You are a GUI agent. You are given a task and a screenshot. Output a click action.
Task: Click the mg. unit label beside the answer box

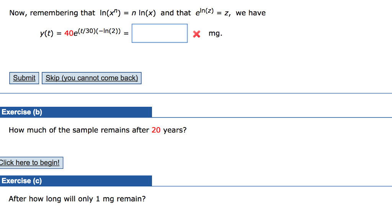(215, 34)
